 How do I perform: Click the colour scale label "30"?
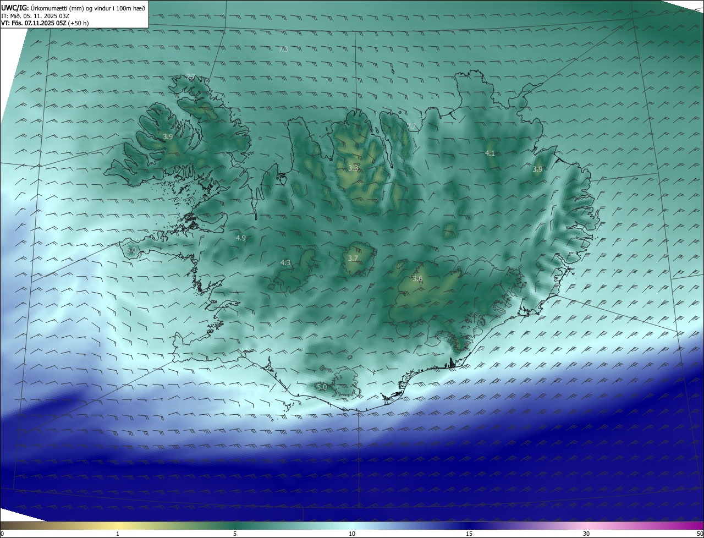[586, 534]
